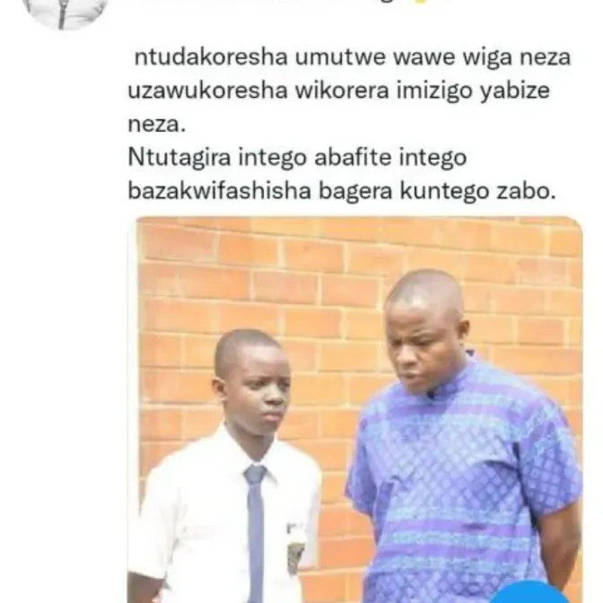Open the cut-off author name text at top

(x=269, y=4)
